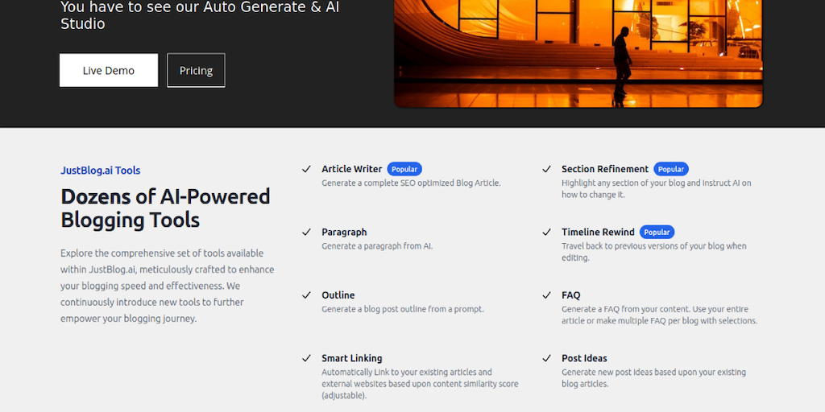825x412 pixels.
Task: Click the checkmark icon next to FAQ
Action: (x=546, y=295)
